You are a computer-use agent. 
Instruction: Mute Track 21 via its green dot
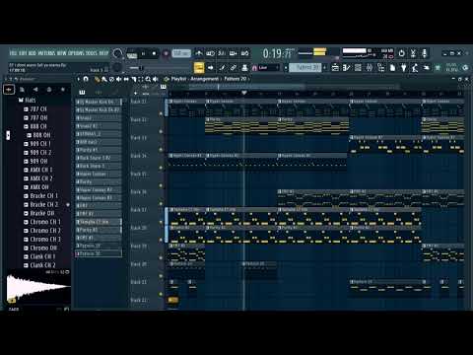click(161, 294)
